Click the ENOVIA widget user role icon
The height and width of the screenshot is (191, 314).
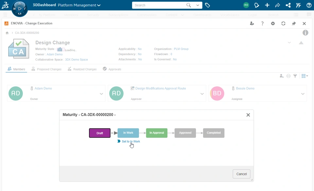coord(252,23)
